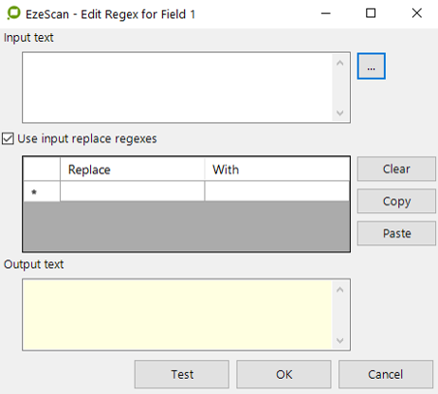438x394 pixels.
Task: Confirm with the OK button
Action: tap(283, 374)
